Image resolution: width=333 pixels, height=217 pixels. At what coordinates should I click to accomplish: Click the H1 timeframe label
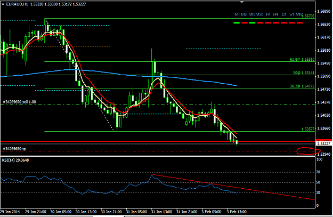[x=269, y=14]
